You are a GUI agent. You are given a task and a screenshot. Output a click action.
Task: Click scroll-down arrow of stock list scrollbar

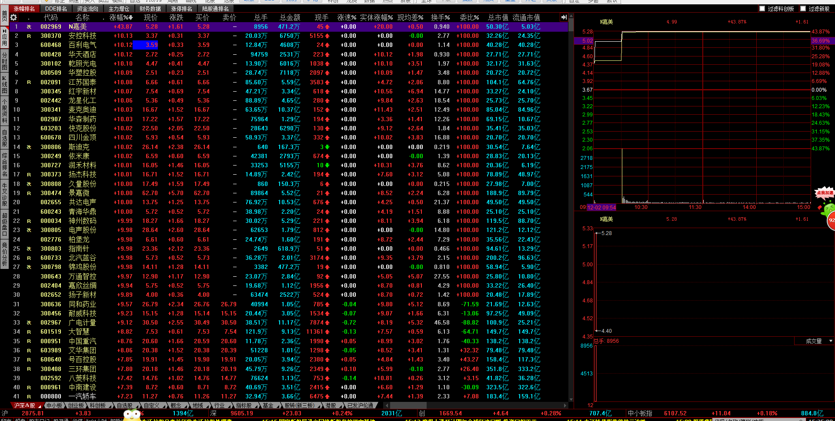tap(571, 399)
